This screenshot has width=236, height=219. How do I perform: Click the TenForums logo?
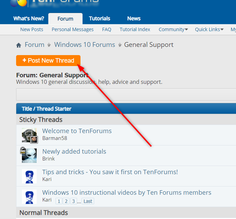coord(55,3)
